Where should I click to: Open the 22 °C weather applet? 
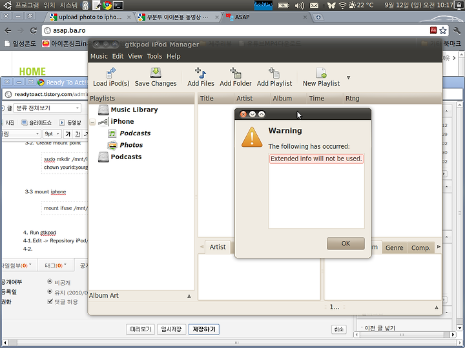[x=361, y=5]
